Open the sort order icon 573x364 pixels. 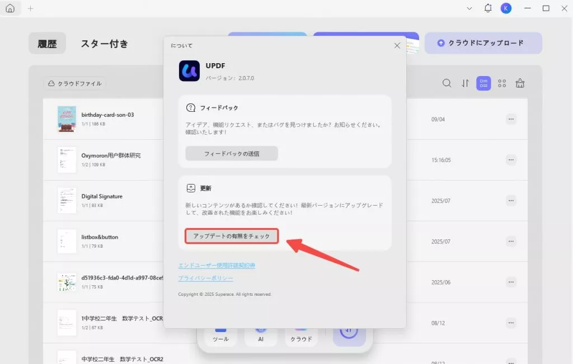click(x=465, y=83)
